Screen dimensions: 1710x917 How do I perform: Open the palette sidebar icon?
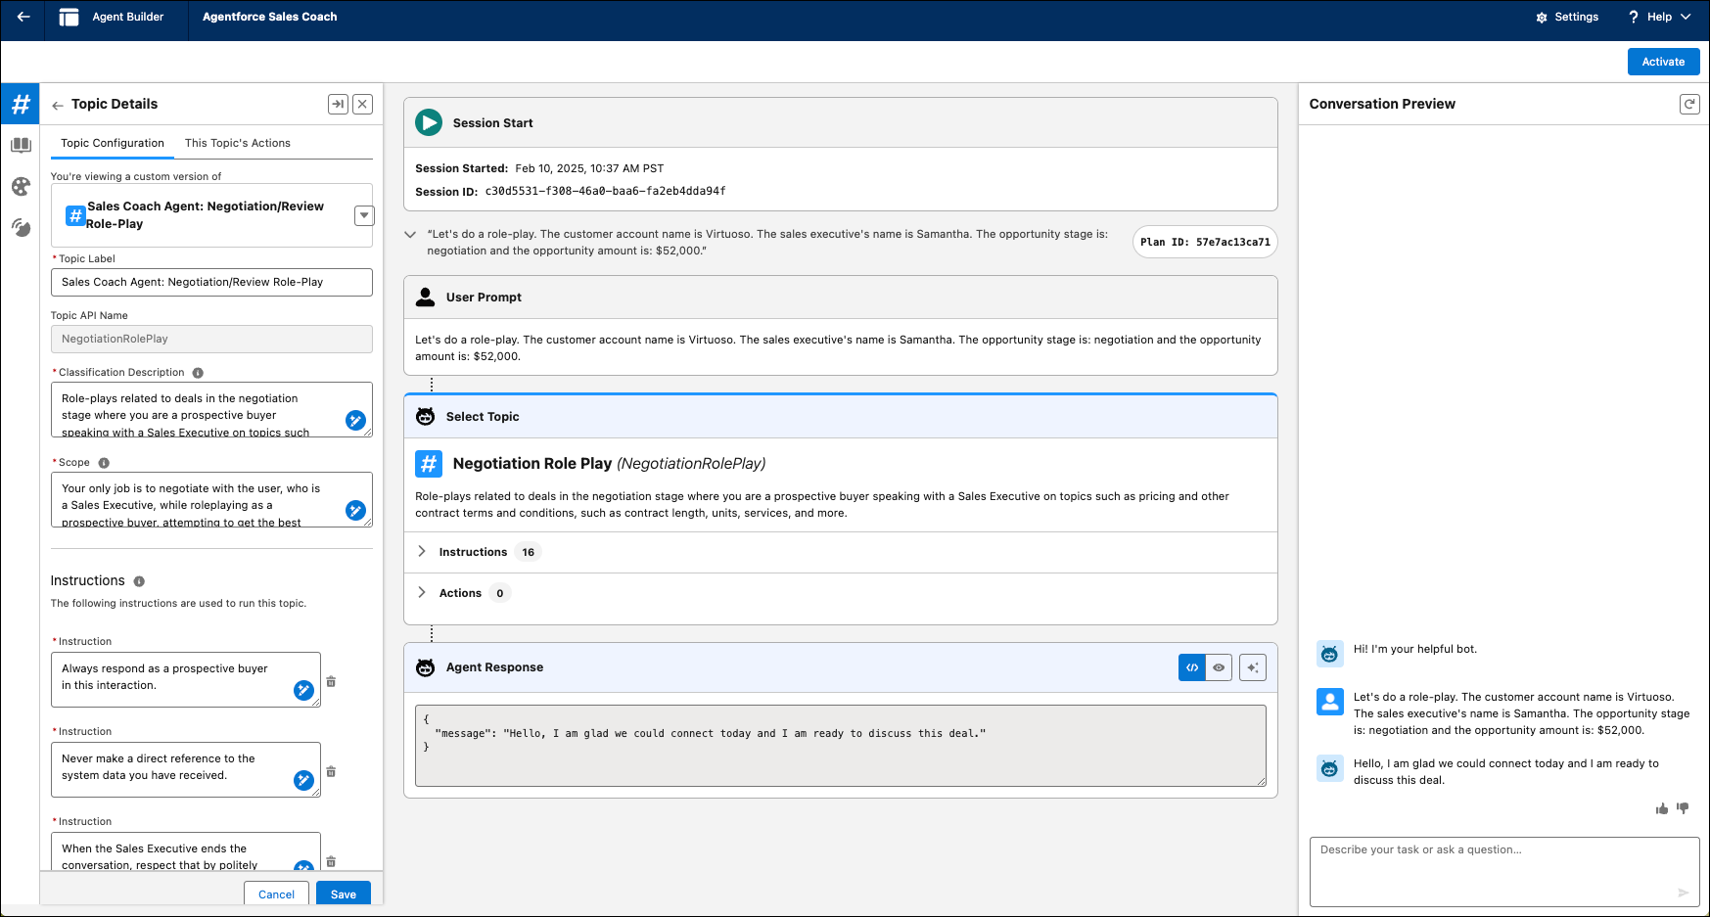coord(21,186)
